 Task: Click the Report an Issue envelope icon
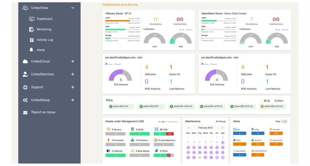[25, 113]
